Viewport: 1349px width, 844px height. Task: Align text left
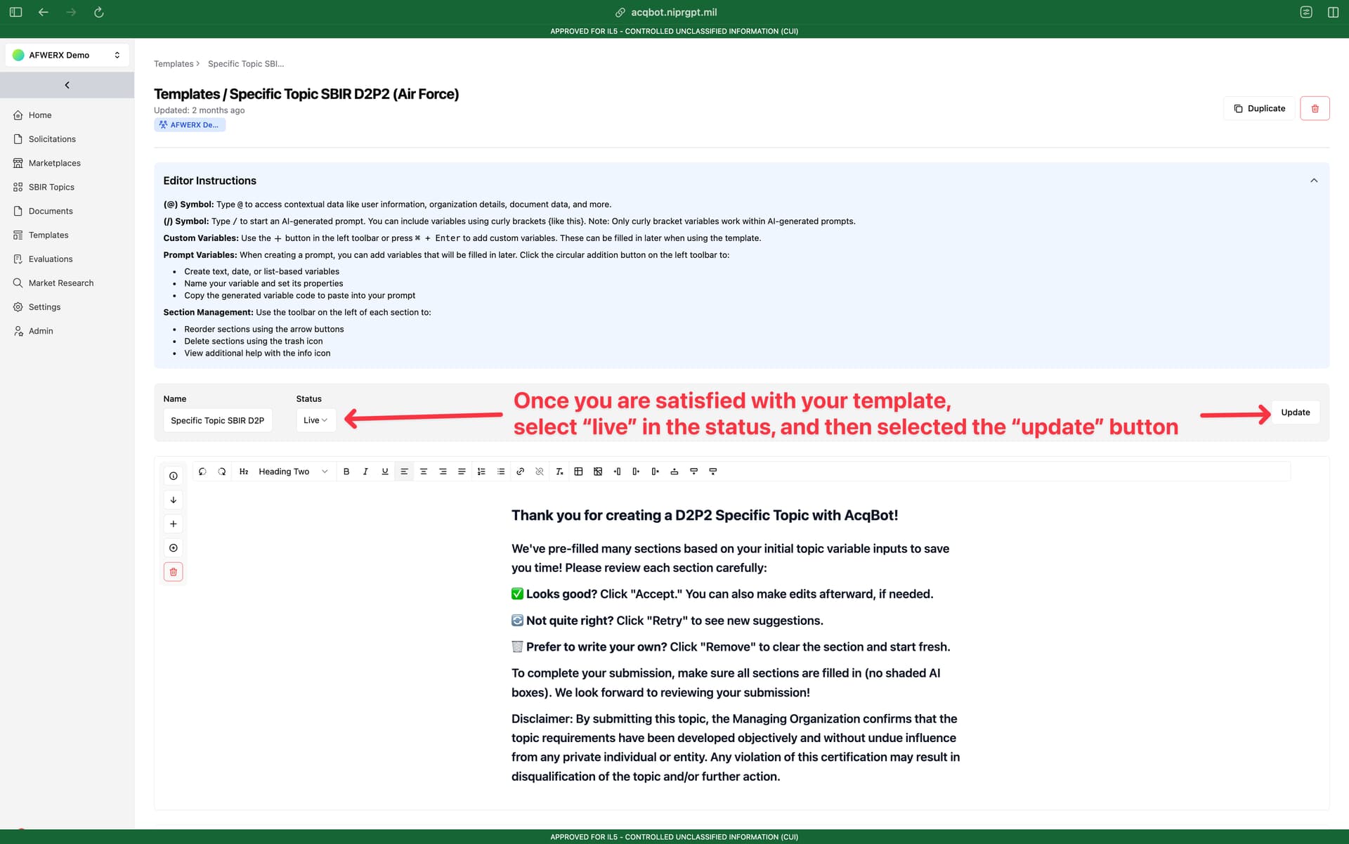(x=404, y=472)
